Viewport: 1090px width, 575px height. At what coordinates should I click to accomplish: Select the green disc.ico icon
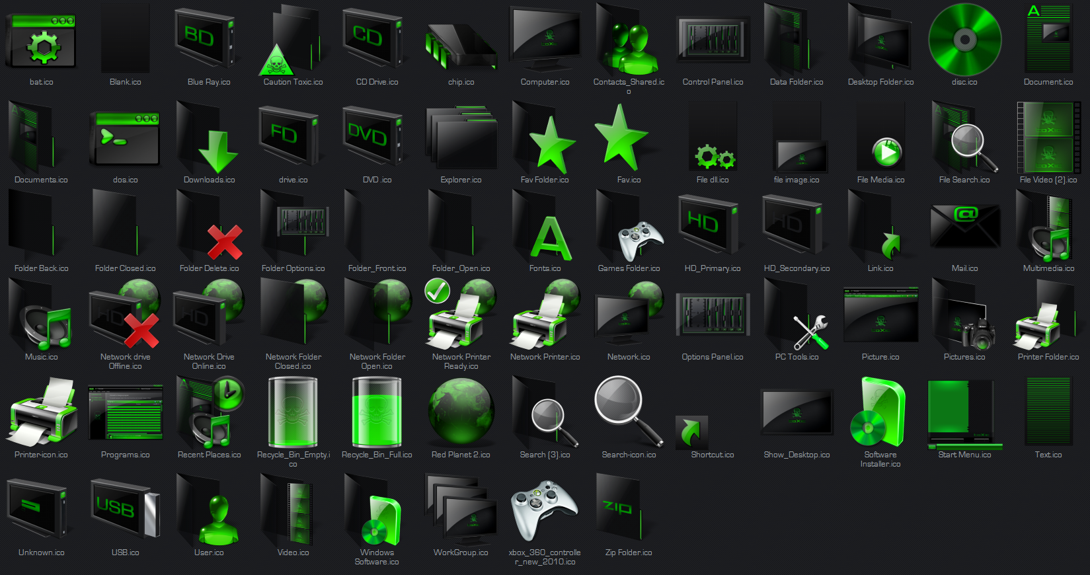pos(964,40)
